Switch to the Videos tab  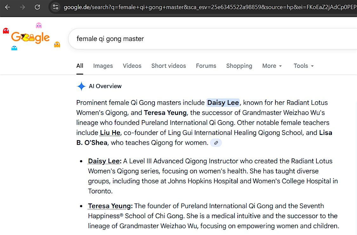point(132,66)
